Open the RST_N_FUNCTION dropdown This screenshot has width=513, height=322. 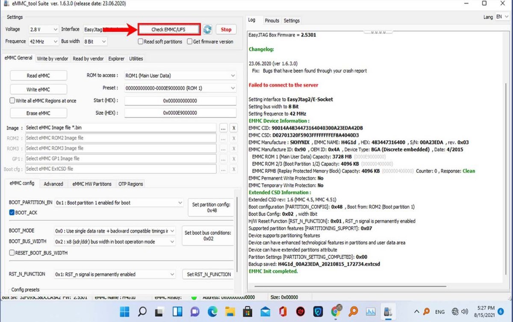(x=115, y=274)
